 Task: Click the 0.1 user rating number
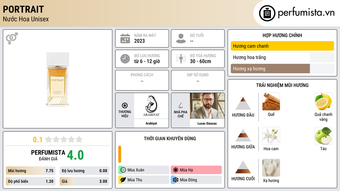[x=38, y=140]
